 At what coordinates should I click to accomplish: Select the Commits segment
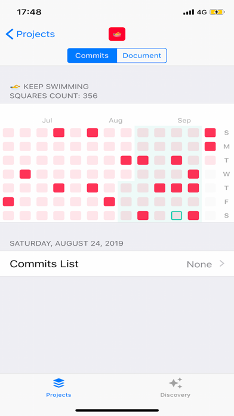[92, 56]
